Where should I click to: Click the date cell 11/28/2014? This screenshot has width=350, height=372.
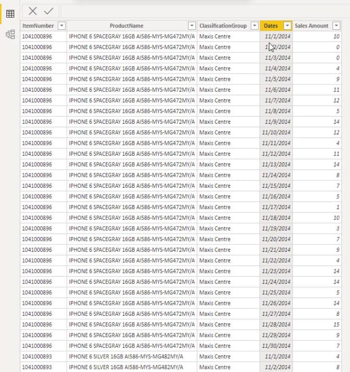tap(276, 325)
